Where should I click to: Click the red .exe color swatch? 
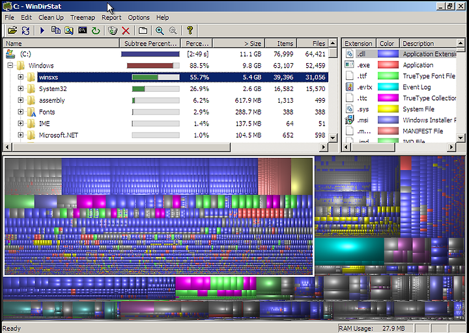(x=388, y=65)
